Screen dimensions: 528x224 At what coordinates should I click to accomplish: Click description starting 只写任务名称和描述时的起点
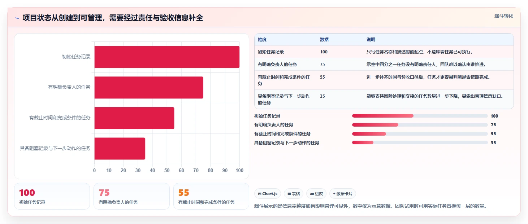pyautogui.click(x=420, y=52)
